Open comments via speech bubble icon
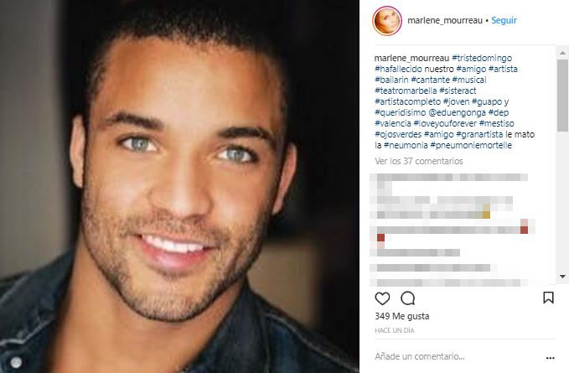 point(408,298)
